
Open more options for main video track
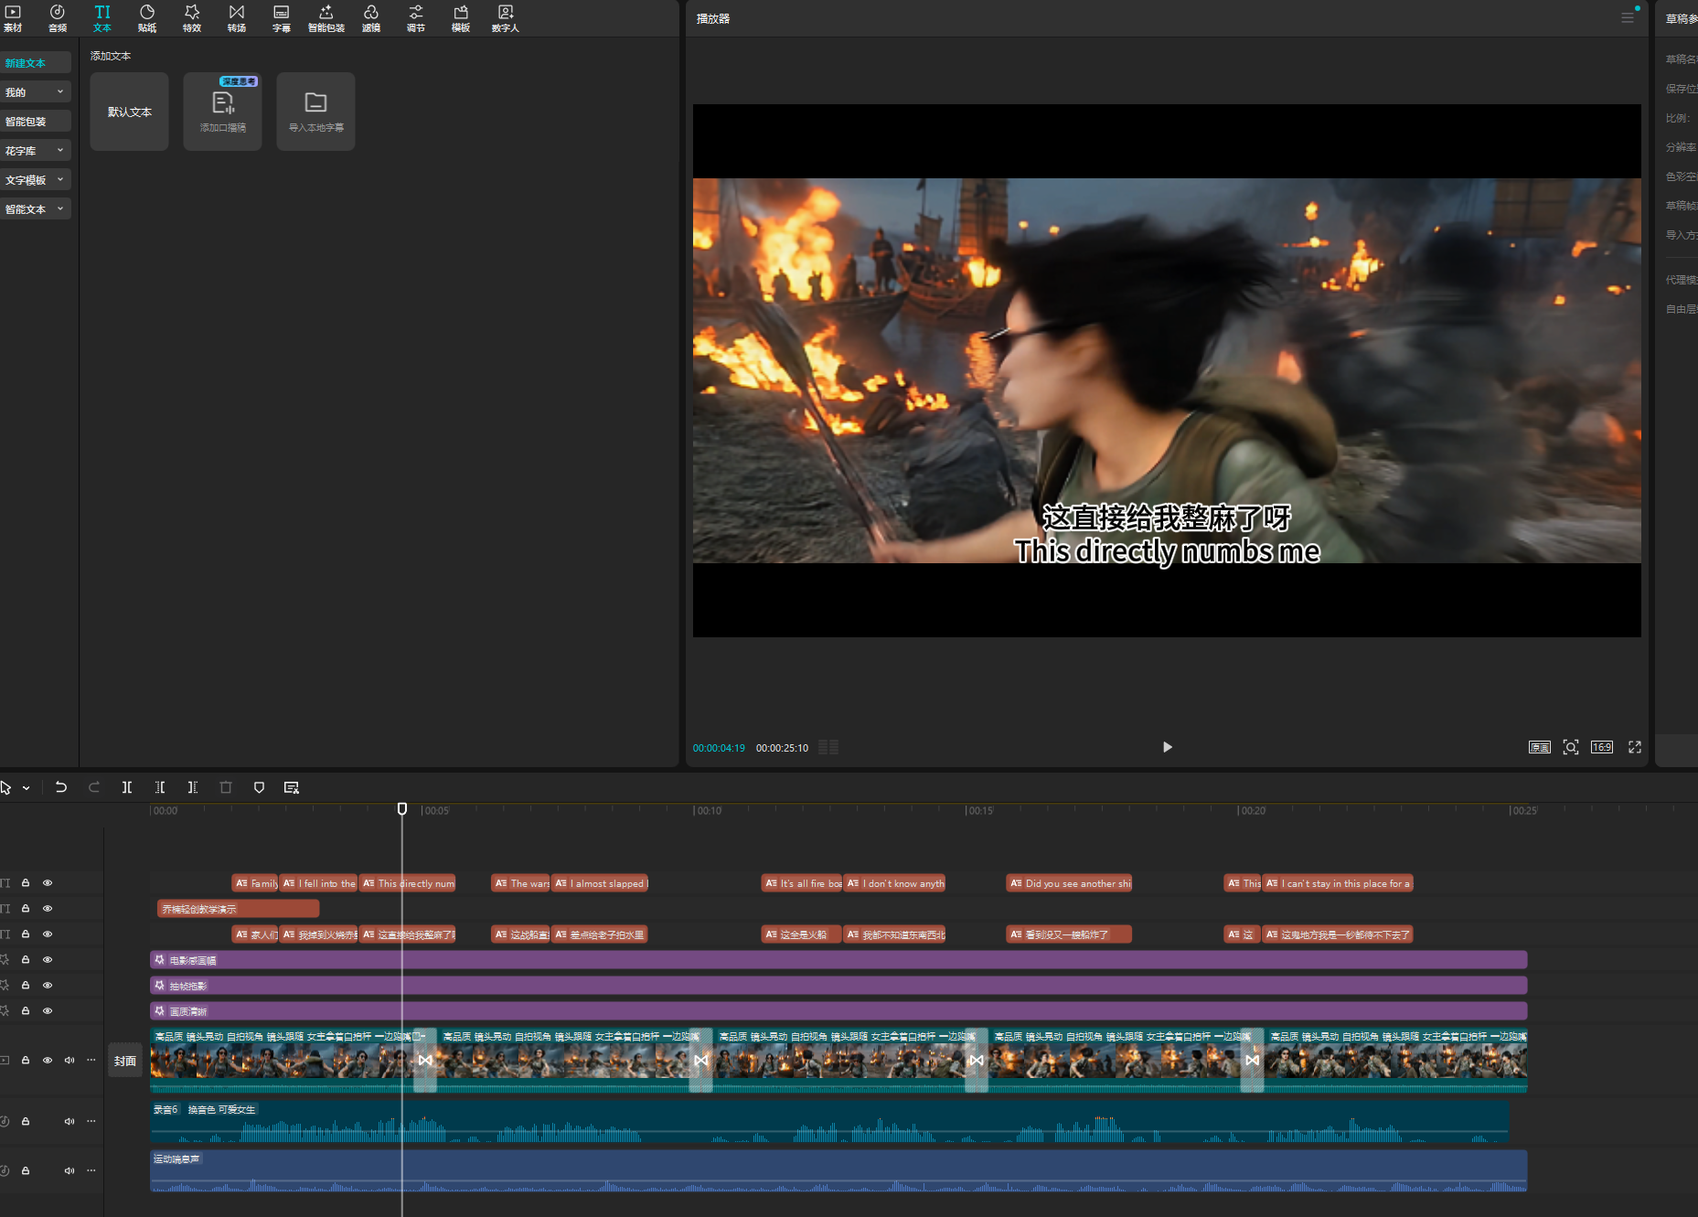point(91,1061)
